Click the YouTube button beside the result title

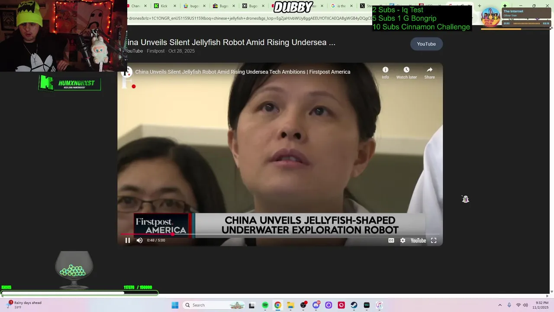426,44
